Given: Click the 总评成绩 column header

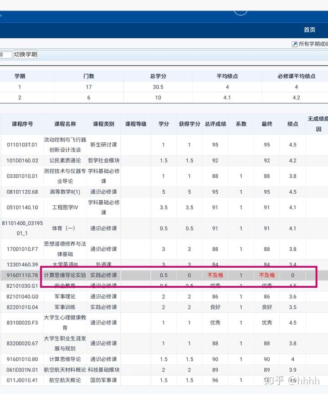Looking at the screenshot, I should [x=215, y=124].
